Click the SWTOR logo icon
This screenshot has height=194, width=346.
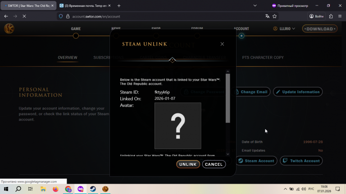pos(9,29)
